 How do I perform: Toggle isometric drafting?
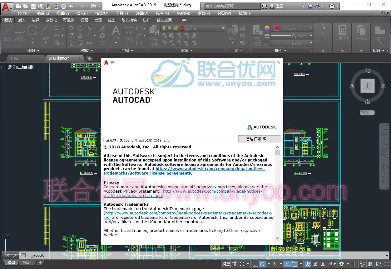tap(275, 264)
